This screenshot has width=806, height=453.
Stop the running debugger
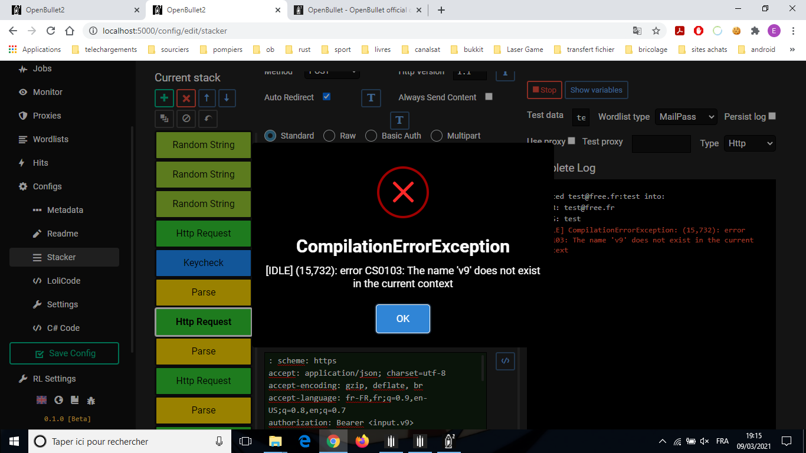pyautogui.click(x=544, y=90)
